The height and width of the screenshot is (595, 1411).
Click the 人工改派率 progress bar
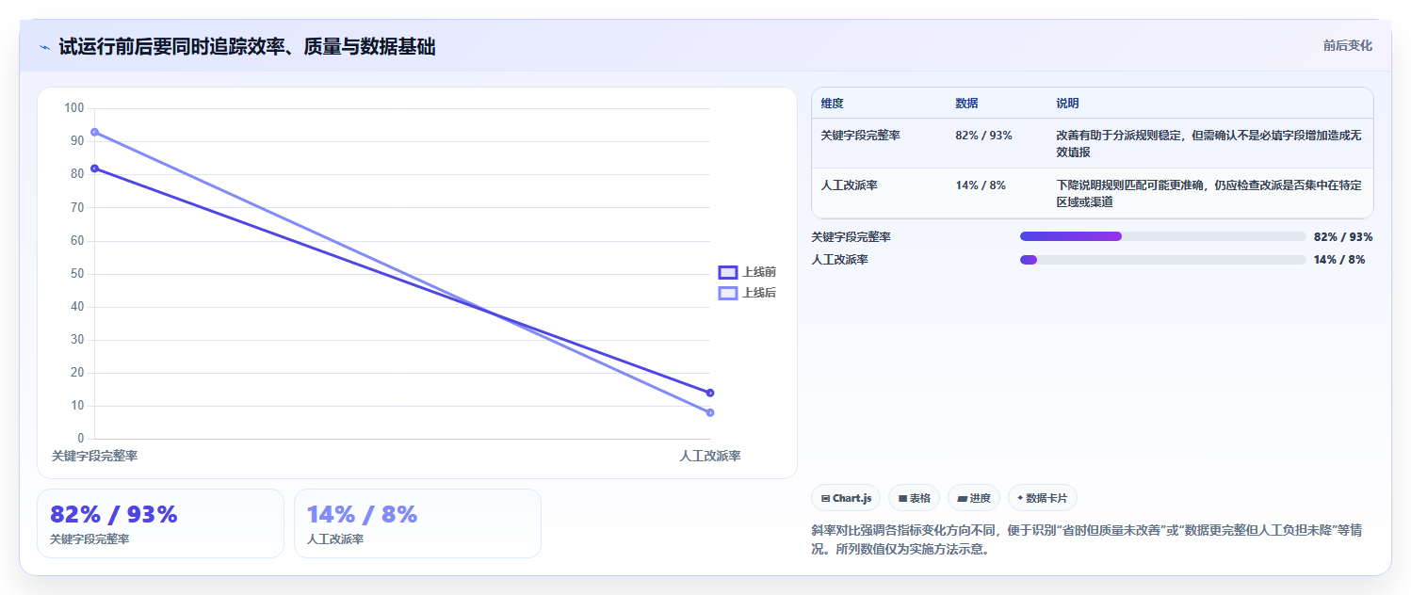pos(1162,259)
